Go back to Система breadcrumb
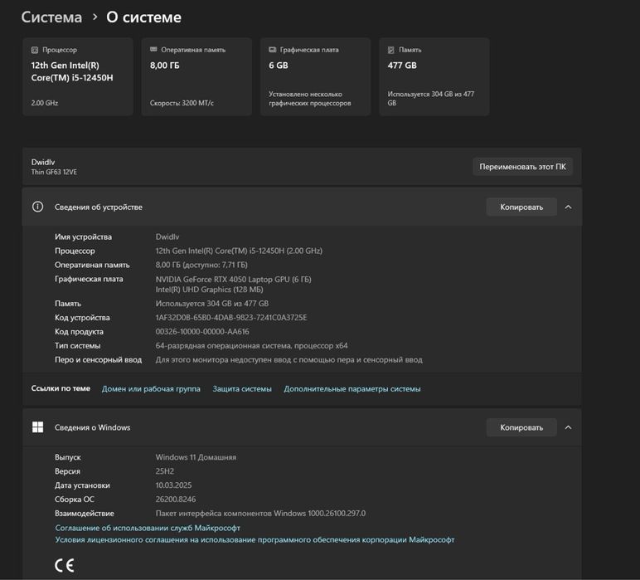Viewport: 640px width, 580px height. point(51,17)
